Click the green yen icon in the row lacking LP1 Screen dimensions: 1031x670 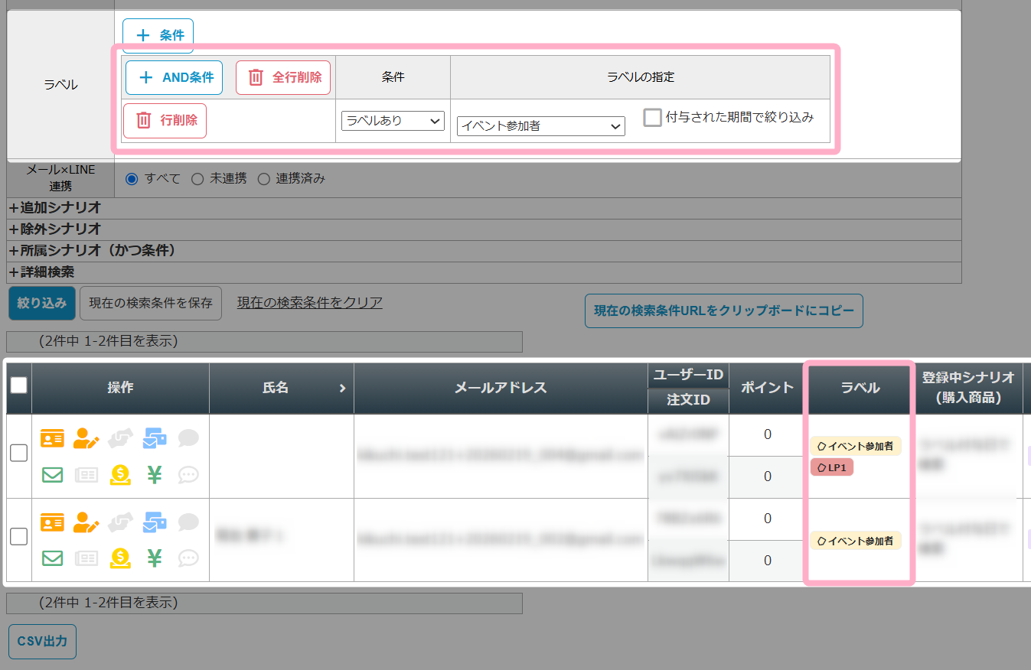(x=155, y=558)
